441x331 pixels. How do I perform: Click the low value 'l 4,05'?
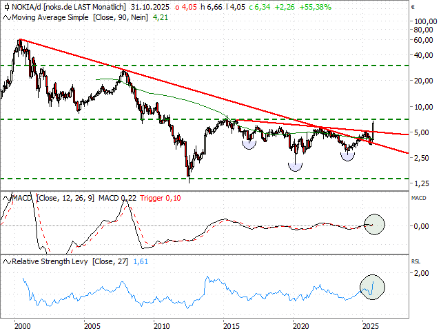236,7
